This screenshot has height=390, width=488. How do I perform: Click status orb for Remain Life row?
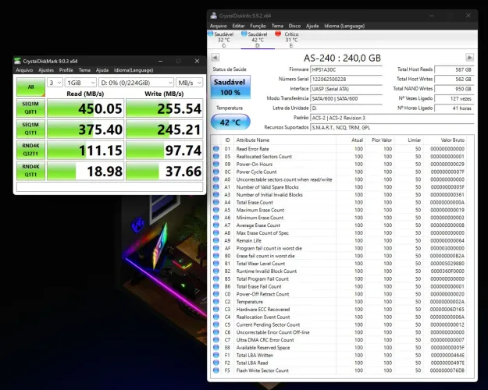[x=216, y=240]
